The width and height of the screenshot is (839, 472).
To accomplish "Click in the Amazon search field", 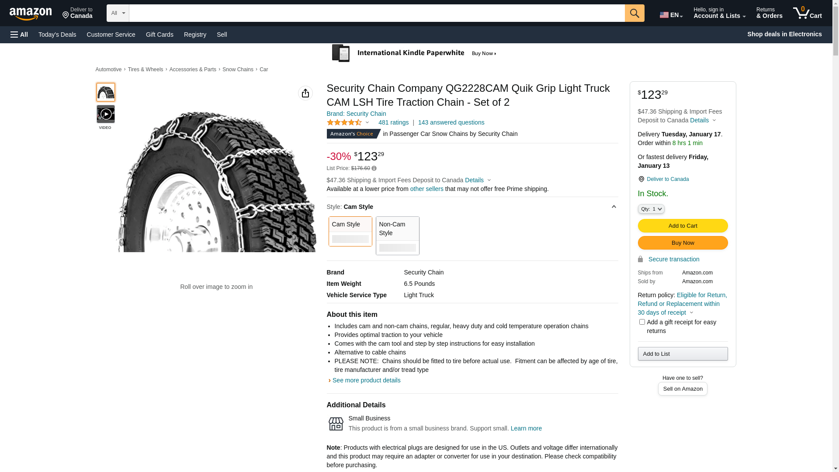I will tap(376, 13).
